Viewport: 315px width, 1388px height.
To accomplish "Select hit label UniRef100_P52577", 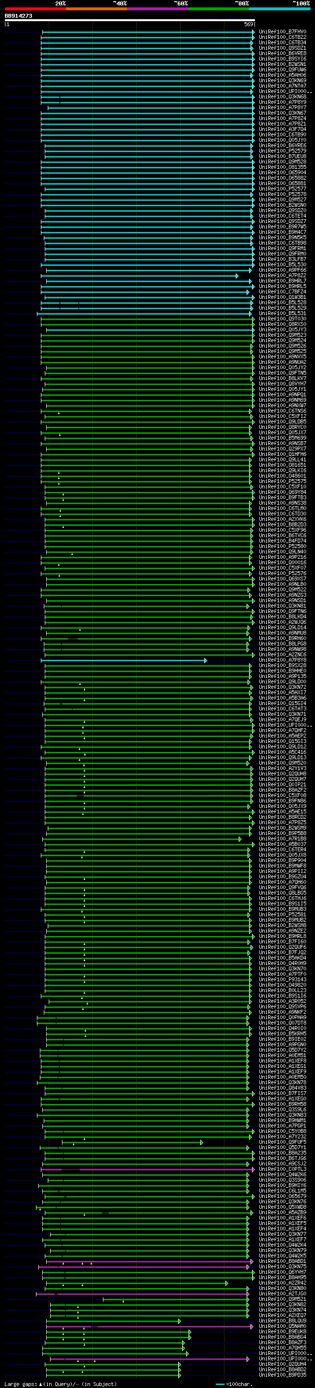I will pyautogui.click(x=283, y=189).
